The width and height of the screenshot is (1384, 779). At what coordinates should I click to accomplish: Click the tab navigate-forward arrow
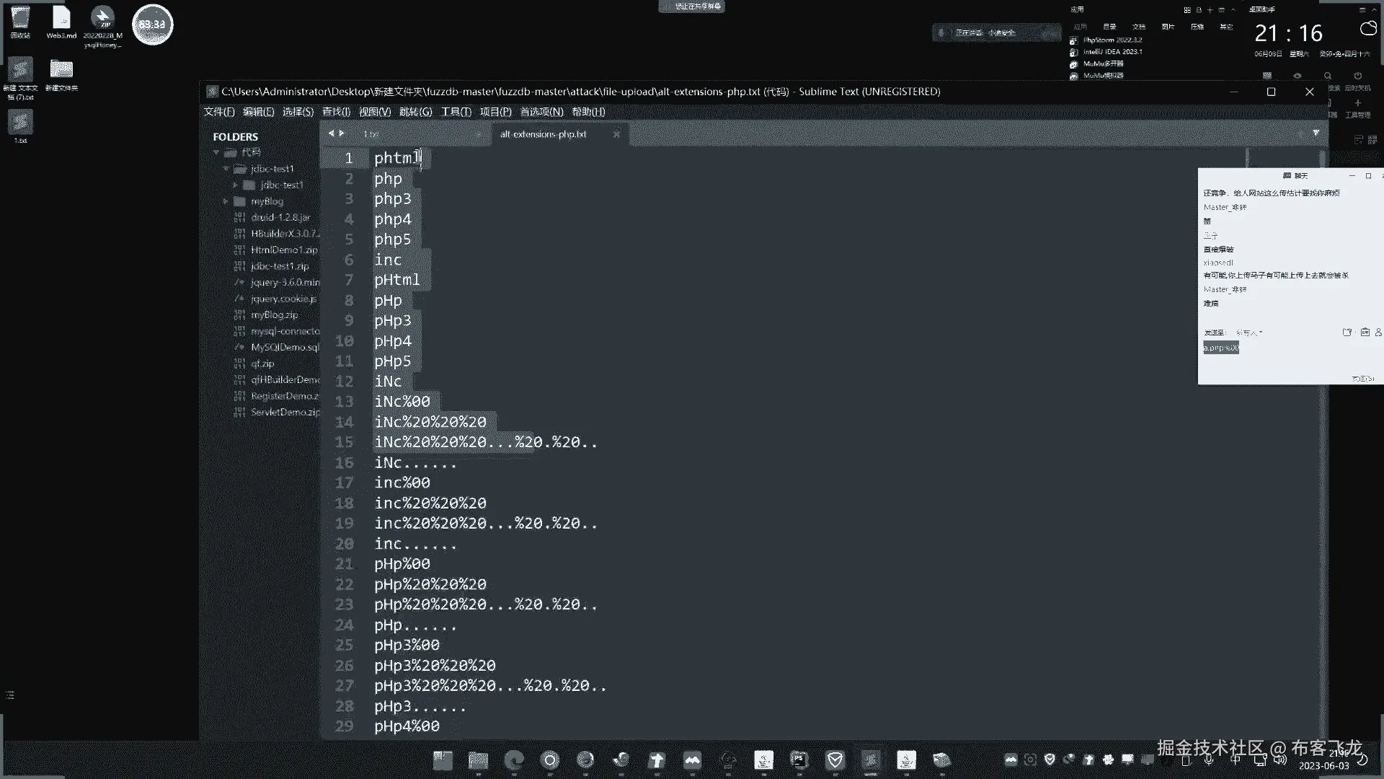click(x=342, y=133)
